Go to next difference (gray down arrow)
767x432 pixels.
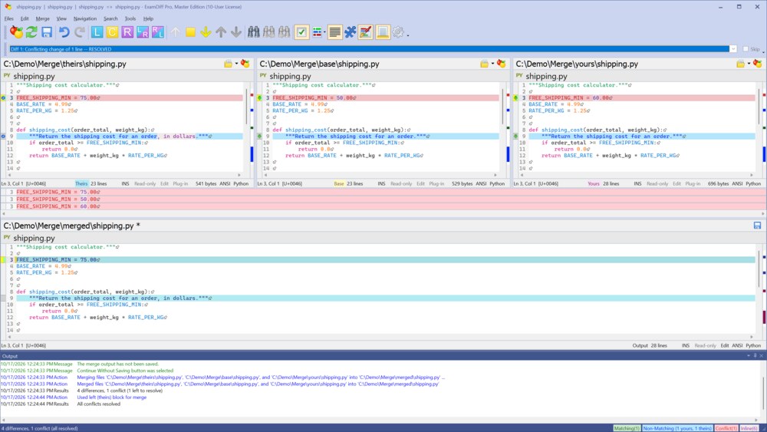pyautogui.click(x=235, y=32)
